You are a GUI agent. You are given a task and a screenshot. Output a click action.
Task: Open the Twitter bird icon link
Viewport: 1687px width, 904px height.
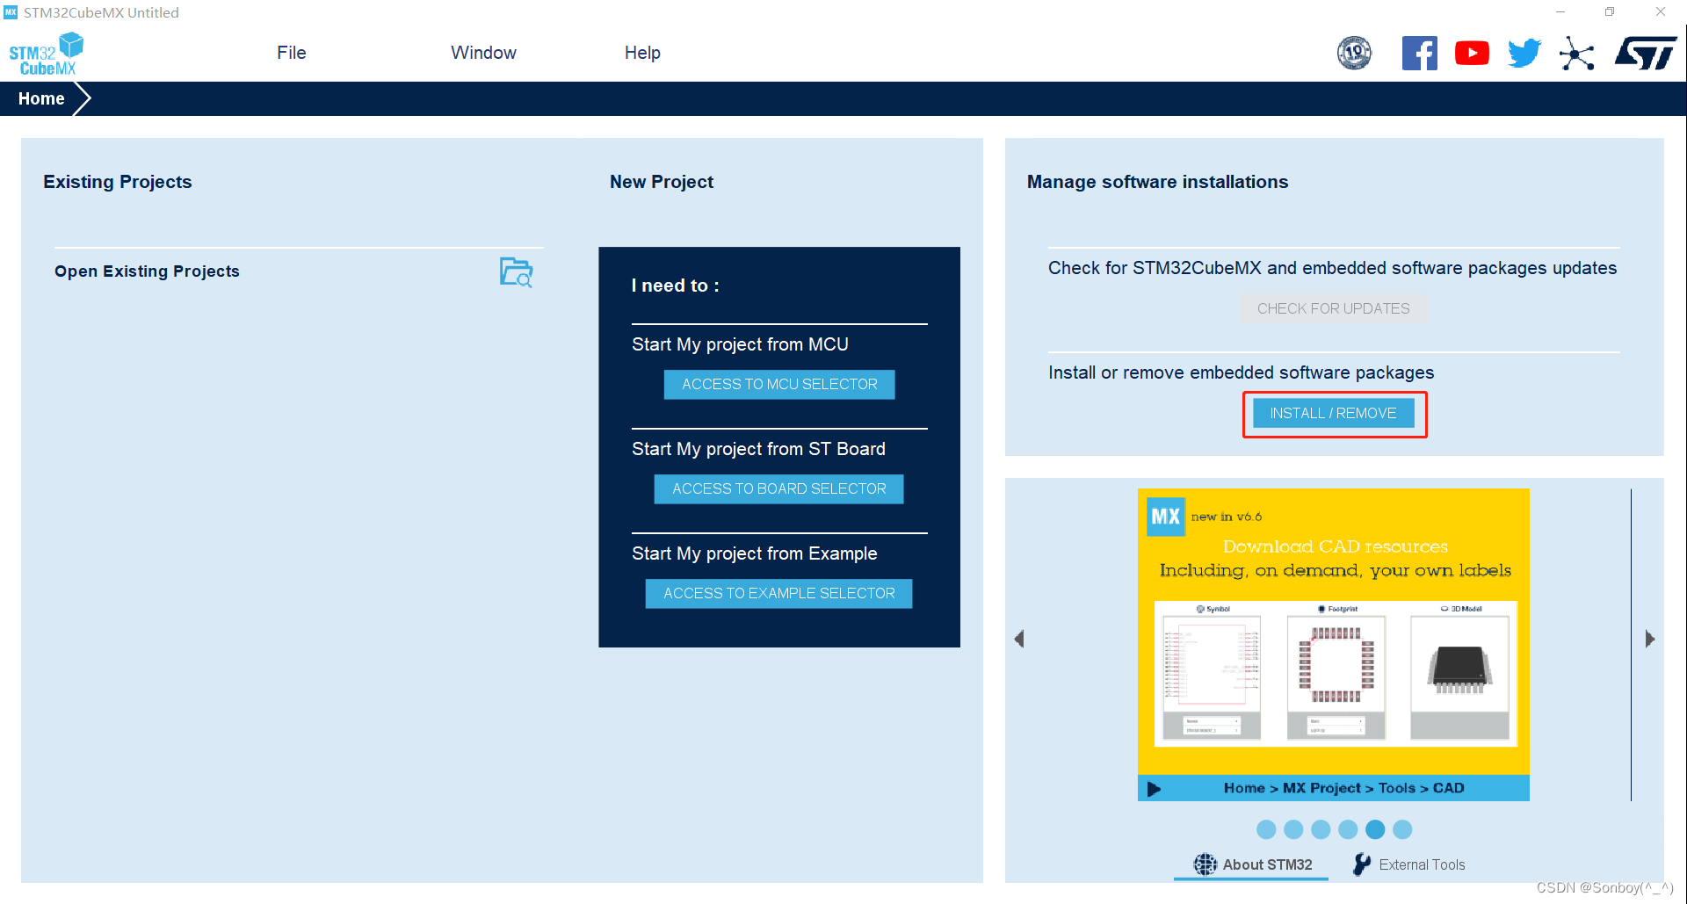click(1524, 54)
